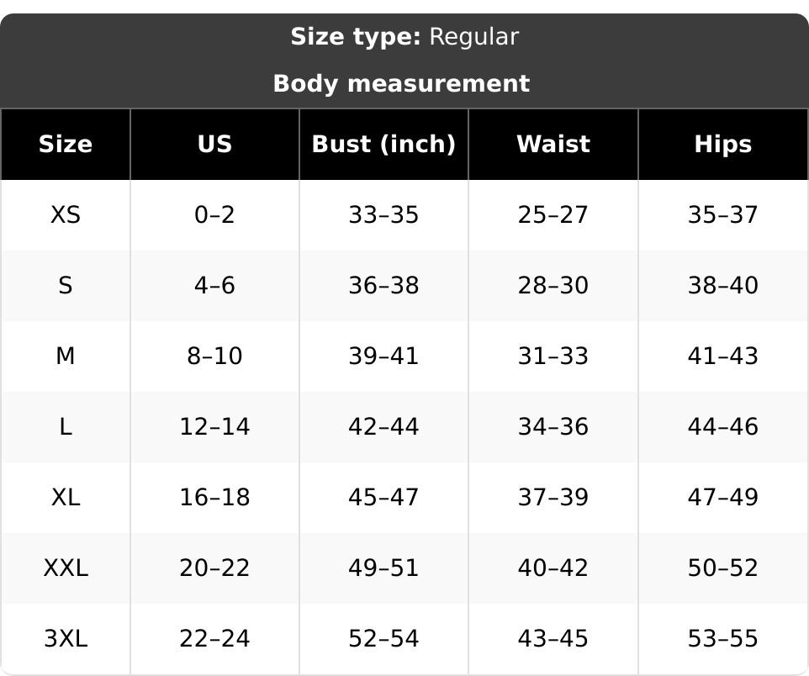Screen dimensions: 809x676
Task: Select the S size row label
Action: pos(66,285)
